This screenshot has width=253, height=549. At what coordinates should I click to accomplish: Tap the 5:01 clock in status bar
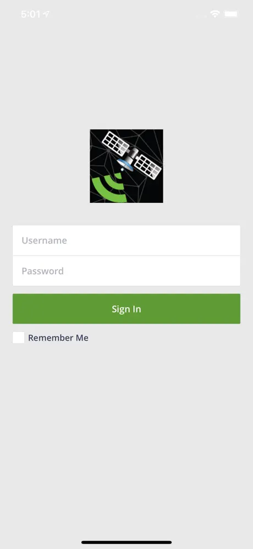(x=31, y=14)
